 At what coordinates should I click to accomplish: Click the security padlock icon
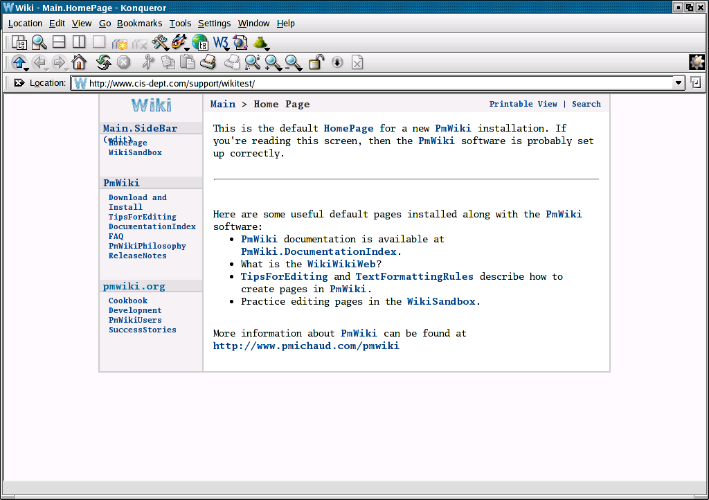pyautogui.click(x=316, y=62)
